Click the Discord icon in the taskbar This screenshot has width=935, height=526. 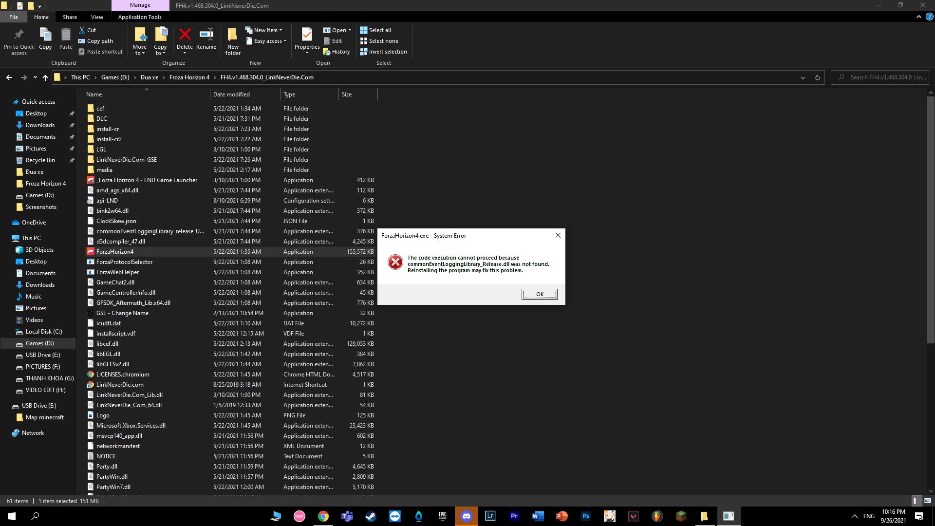coord(467,516)
